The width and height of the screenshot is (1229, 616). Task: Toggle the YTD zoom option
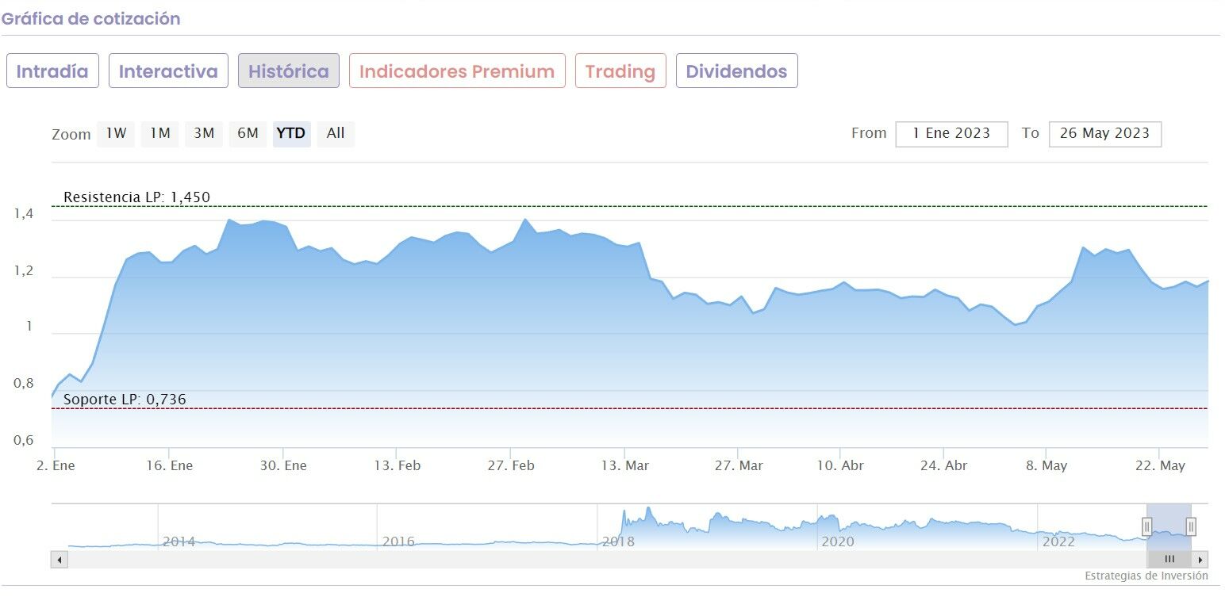[292, 134]
